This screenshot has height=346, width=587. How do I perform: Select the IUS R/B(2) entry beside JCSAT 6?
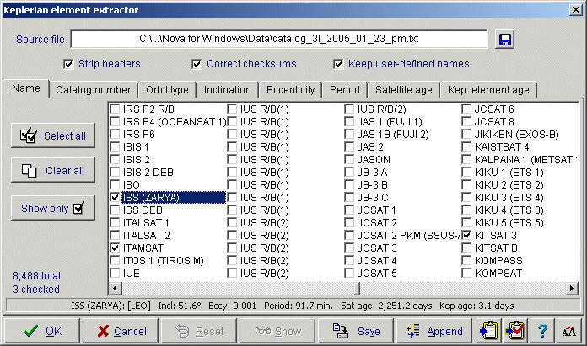(381, 109)
